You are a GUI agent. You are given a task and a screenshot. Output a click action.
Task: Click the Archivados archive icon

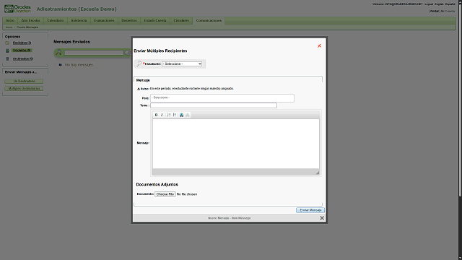point(7,58)
